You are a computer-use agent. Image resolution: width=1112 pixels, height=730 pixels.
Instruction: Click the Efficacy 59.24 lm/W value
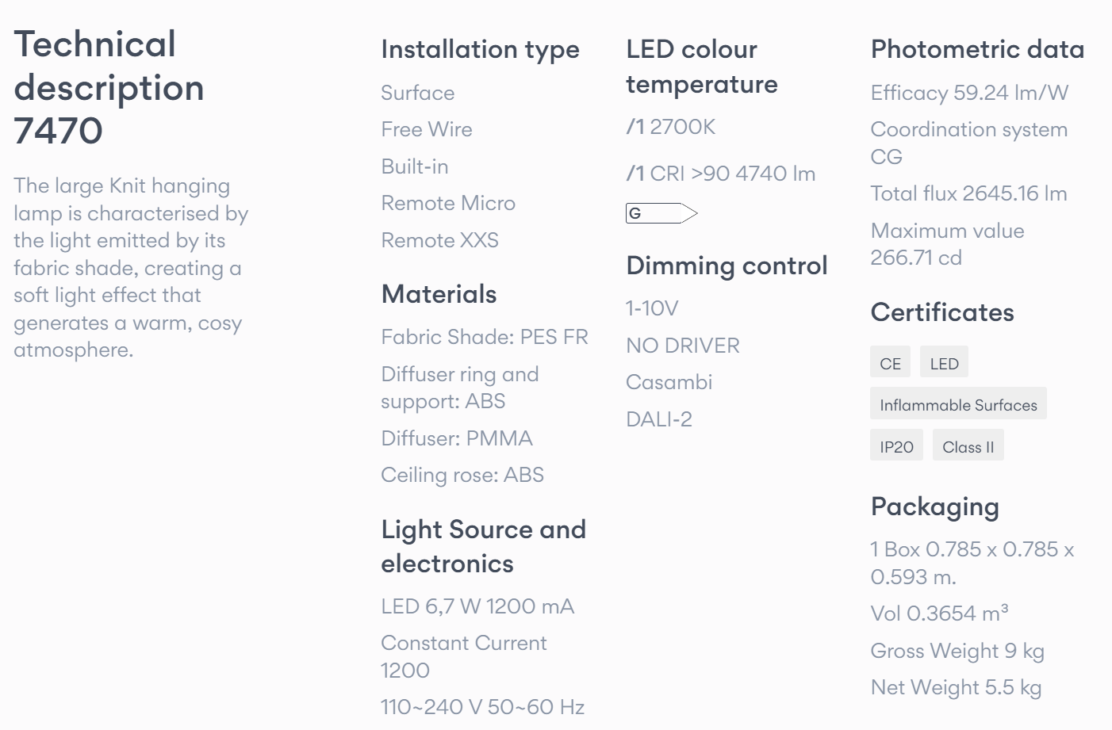(x=969, y=93)
